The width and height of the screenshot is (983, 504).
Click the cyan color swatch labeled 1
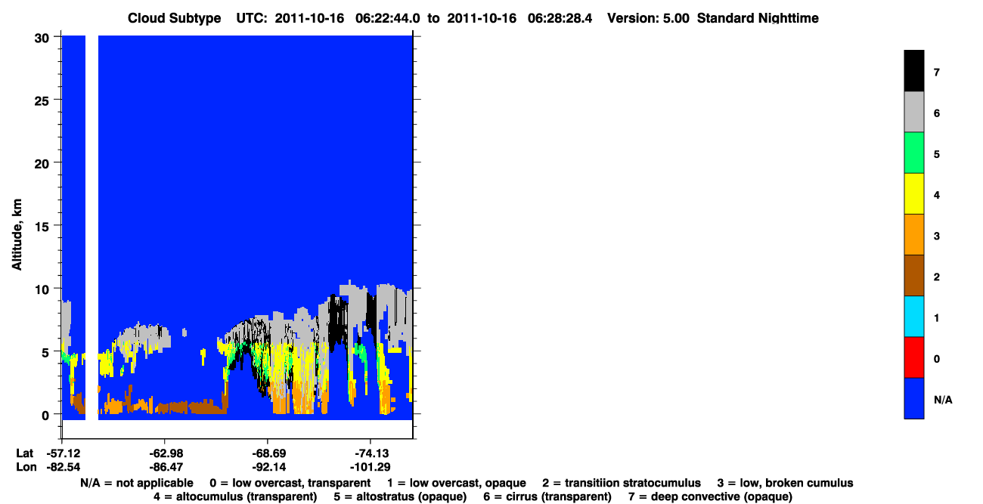coord(913,316)
